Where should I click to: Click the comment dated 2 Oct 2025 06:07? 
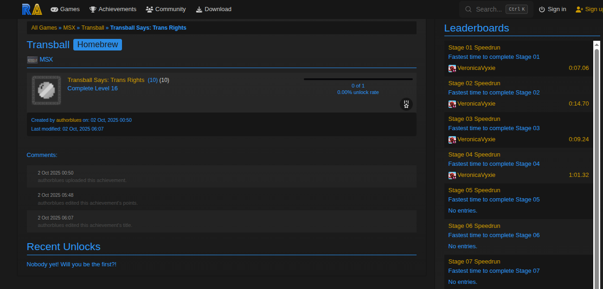[222, 221]
